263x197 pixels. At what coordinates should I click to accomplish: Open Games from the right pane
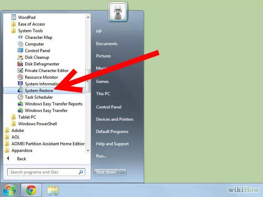[102, 81]
